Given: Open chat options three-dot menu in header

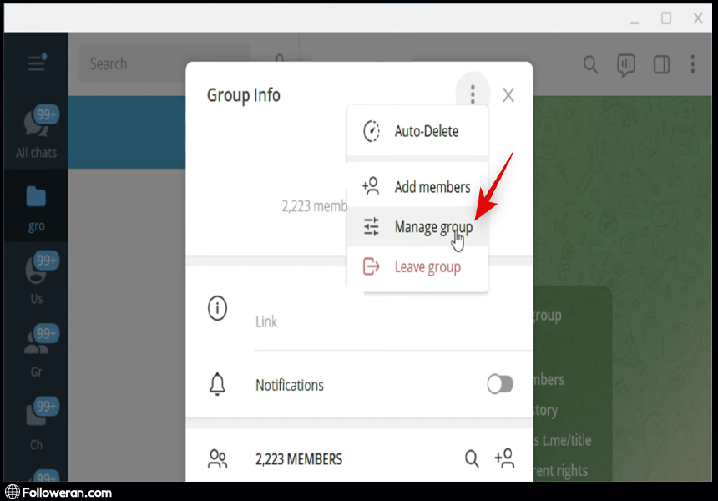Looking at the screenshot, I should [692, 64].
